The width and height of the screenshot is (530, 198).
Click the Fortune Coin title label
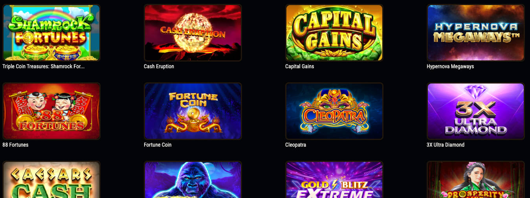click(158, 145)
